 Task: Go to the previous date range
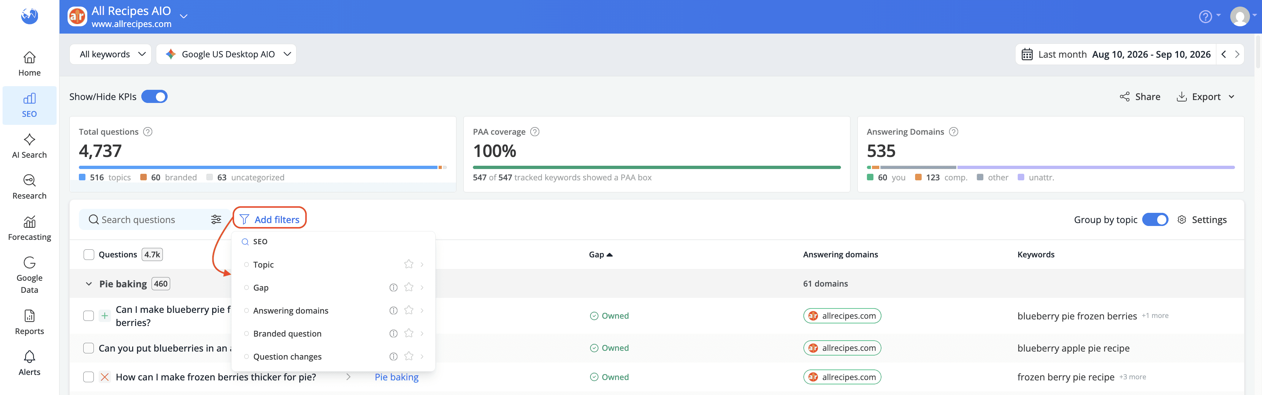pos(1224,54)
